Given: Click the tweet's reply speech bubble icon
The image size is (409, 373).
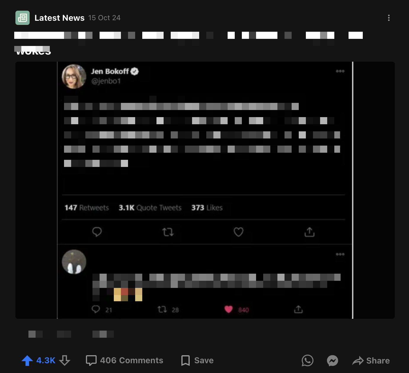Looking at the screenshot, I should 97,232.
